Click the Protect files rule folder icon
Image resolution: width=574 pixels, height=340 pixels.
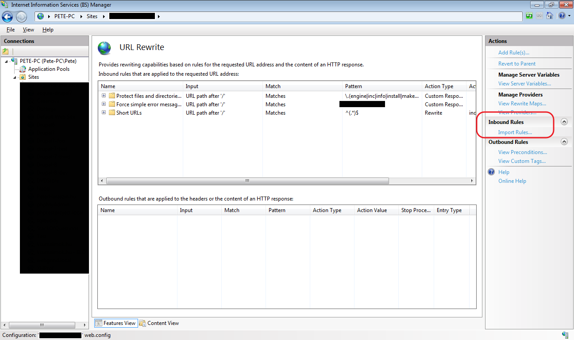(112, 96)
